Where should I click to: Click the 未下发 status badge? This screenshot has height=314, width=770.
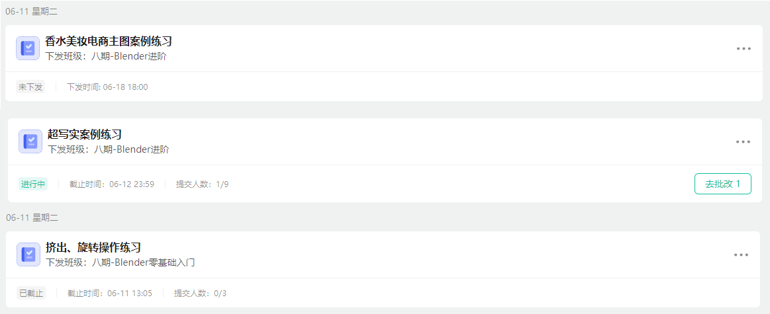pos(30,87)
